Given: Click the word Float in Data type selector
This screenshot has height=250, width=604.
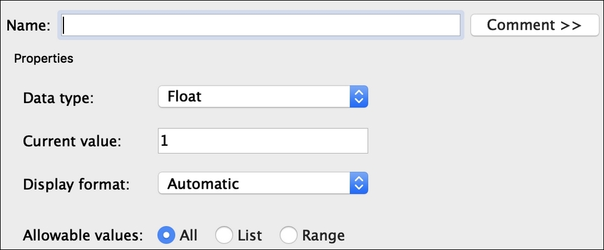Looking at the screenshot, I should click(x=184, y=96).
